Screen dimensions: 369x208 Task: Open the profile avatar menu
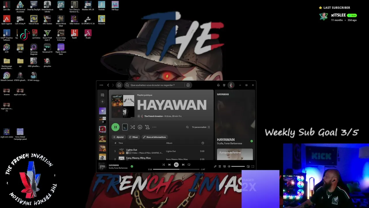(231, 85)
